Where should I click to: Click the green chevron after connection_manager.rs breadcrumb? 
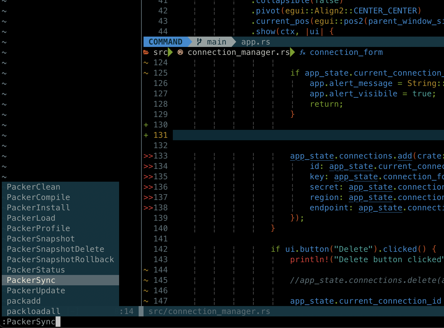point(292,52)
